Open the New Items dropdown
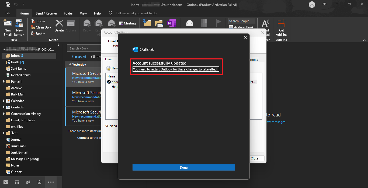The width and height of the screenshot is (368, 188). click(x=19, y=28)
